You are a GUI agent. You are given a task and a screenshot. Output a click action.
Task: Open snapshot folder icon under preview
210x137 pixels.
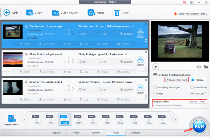tap(206, 67)
